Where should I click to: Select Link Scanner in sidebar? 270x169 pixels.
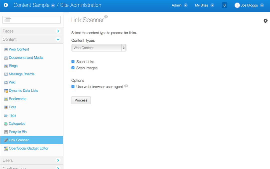tap(32, 140)
